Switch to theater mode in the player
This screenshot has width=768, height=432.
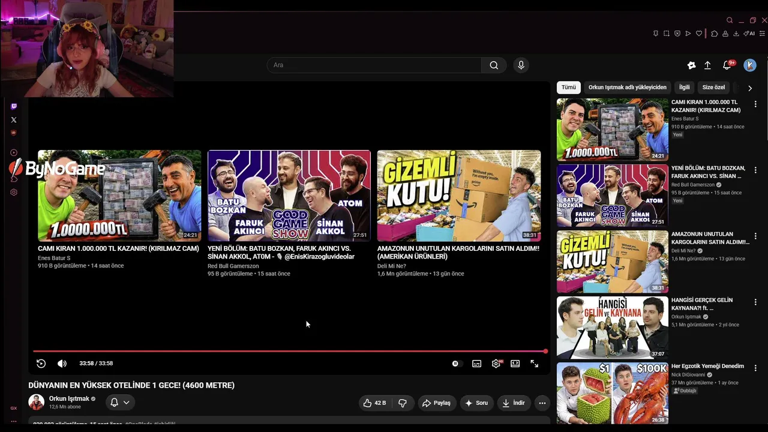[515, 364]
